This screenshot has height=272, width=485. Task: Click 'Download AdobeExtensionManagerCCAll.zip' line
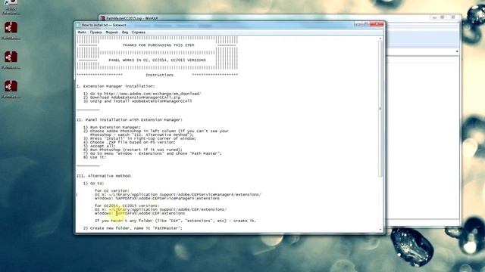point(132,97)
